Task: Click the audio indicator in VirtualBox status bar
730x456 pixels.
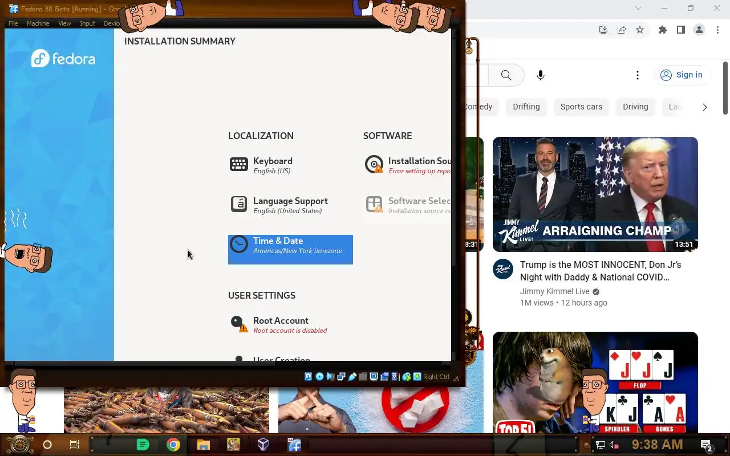Action: coord(331,377)
